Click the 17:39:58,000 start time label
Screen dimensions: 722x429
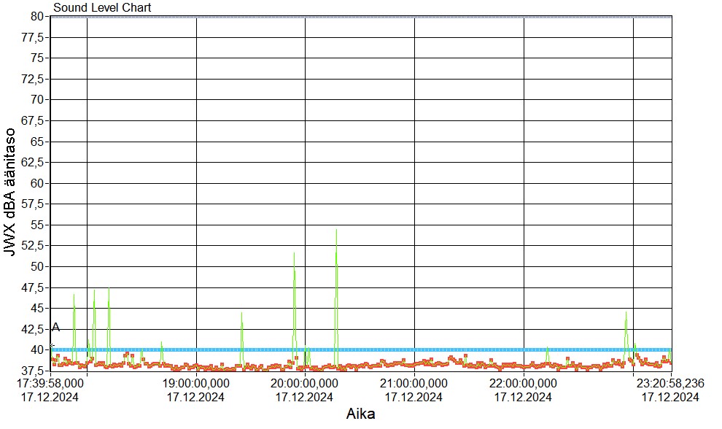tap(49, 383)
